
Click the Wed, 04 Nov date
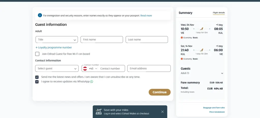coord(187,25)
